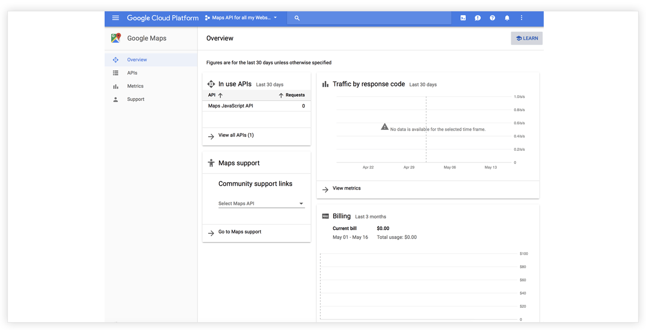The image size is (646, 330).
Task: Open the Select Maps API dropdown
Action: pyautogui.click(x=261, y=203)
